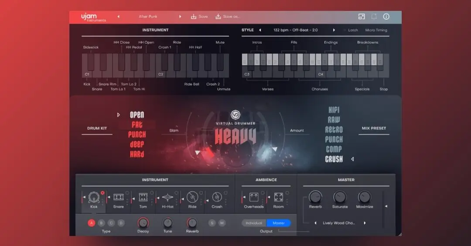471x246 pixels.
Task: Next reverb type after Lively Wood
Action: tap(365, 223)
